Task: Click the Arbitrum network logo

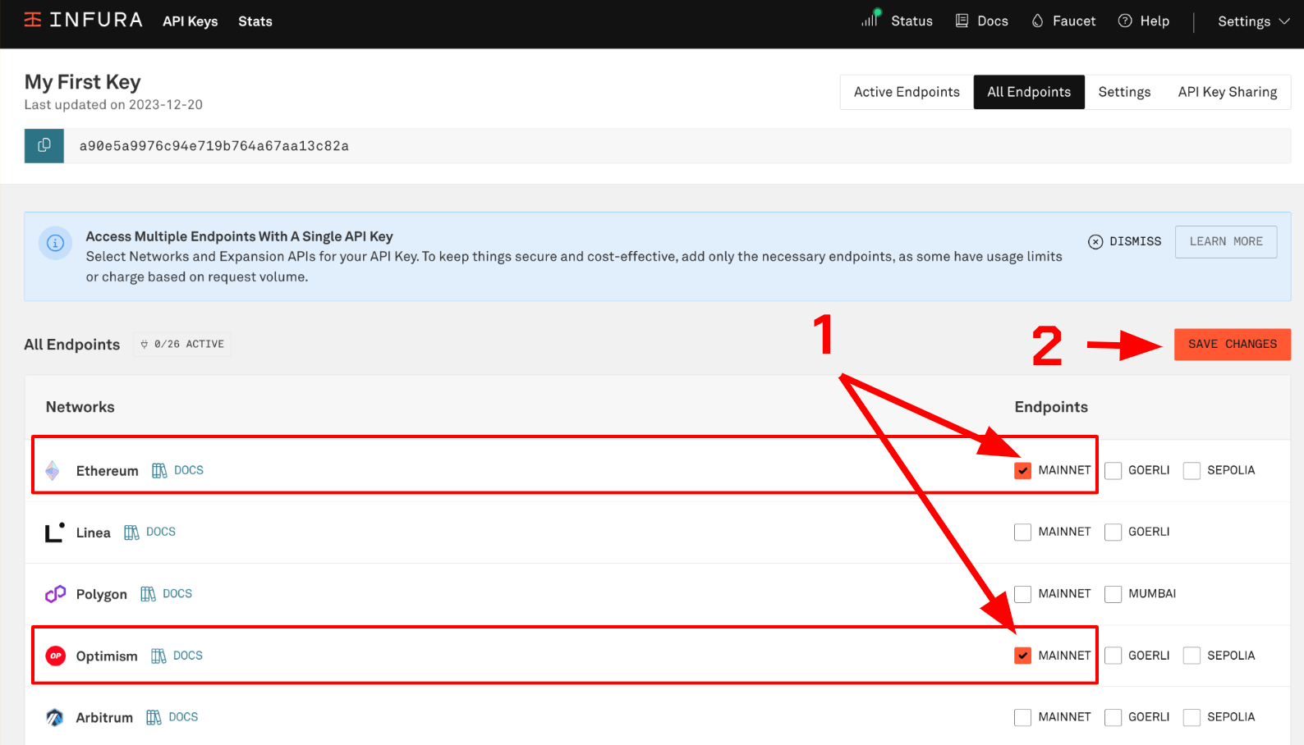Action: 54,717
